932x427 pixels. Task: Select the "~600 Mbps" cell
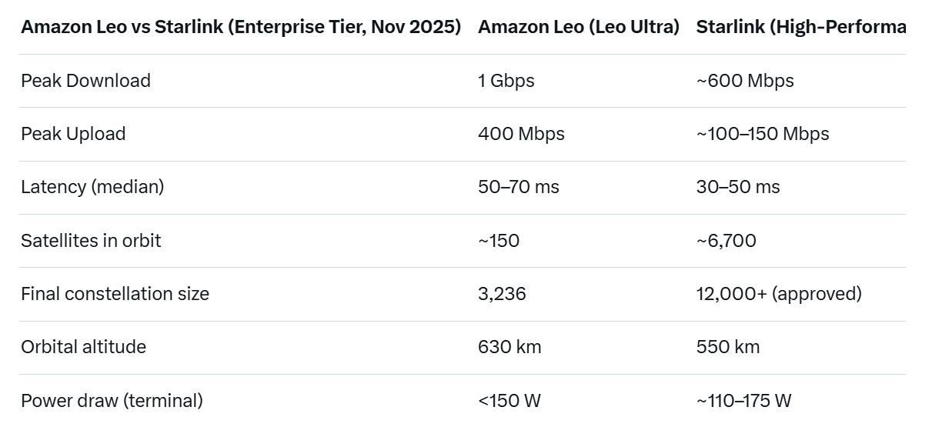[x=744, y=81]
